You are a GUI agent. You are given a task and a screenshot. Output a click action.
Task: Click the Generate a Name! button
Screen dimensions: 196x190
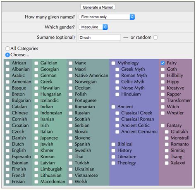pyautogui.click(x=98, y=7)
